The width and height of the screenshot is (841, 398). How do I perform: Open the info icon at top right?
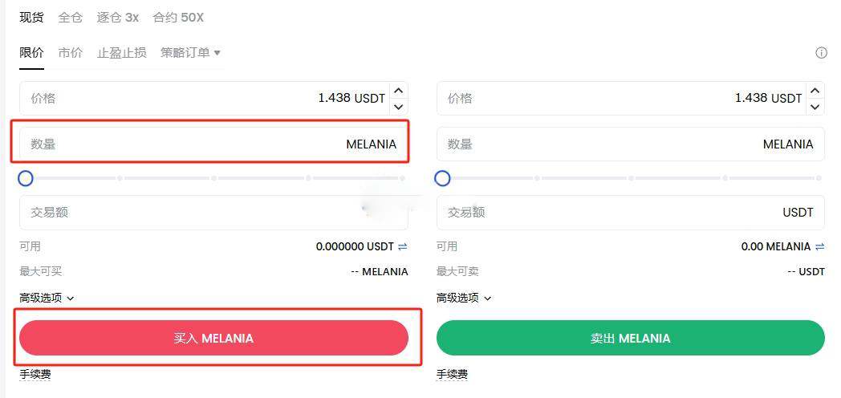pos(821,53)
